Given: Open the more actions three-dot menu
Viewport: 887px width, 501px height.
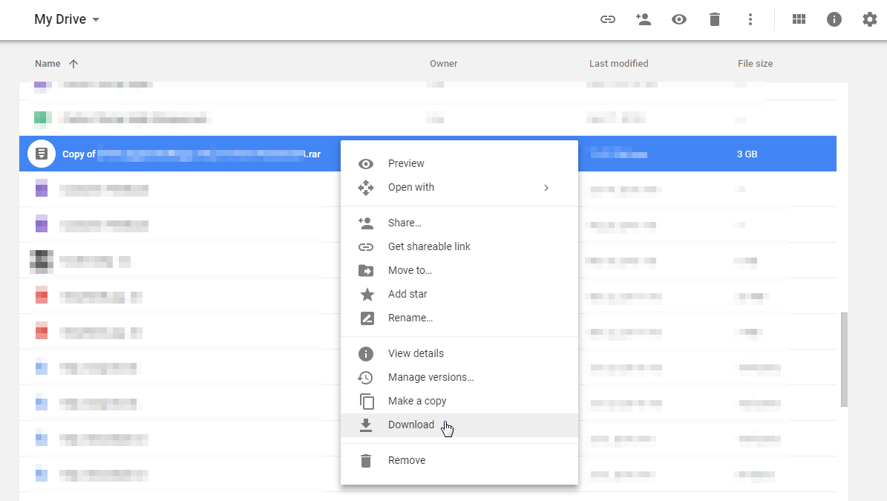Looking at the screenshot, I should click(750, 20).
